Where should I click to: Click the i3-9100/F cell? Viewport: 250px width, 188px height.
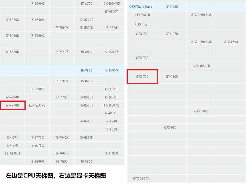(x=111, y=153)
